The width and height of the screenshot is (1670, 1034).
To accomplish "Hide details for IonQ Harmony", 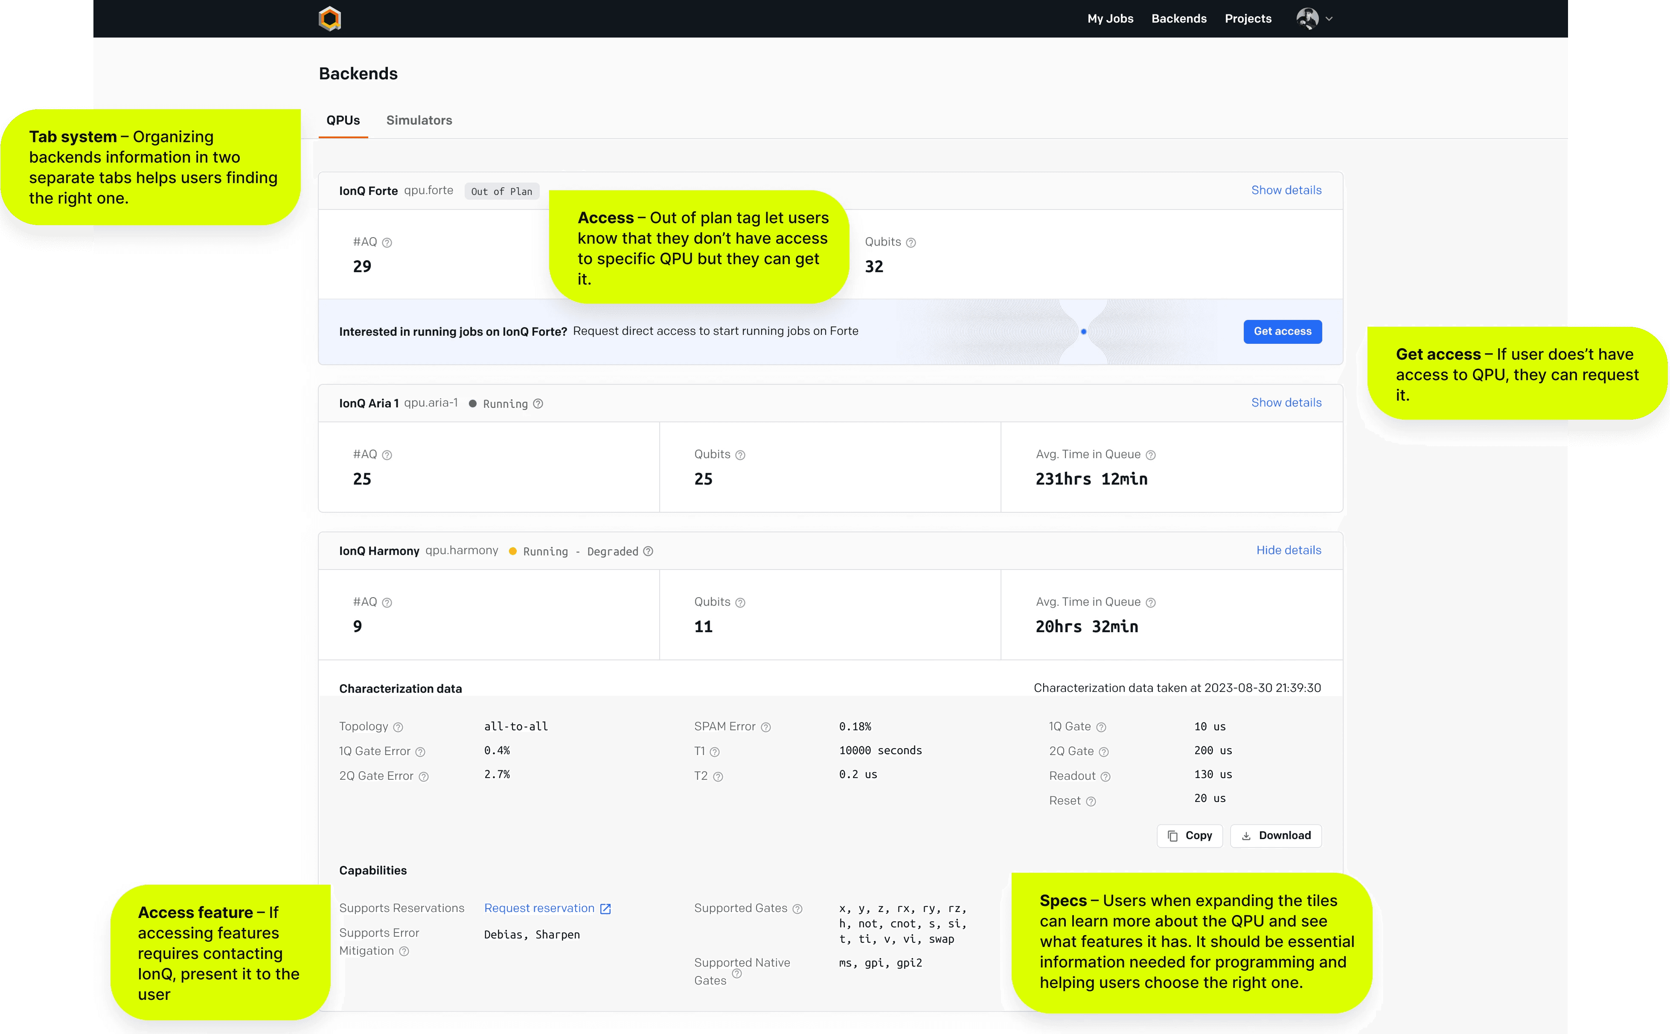I will (1289, 550).
